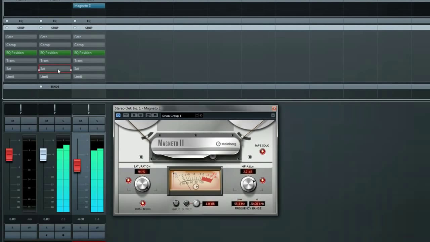Click the HF-Adjust 2.7 dB value field
430x242 pixels.
(x=248, y=172)
